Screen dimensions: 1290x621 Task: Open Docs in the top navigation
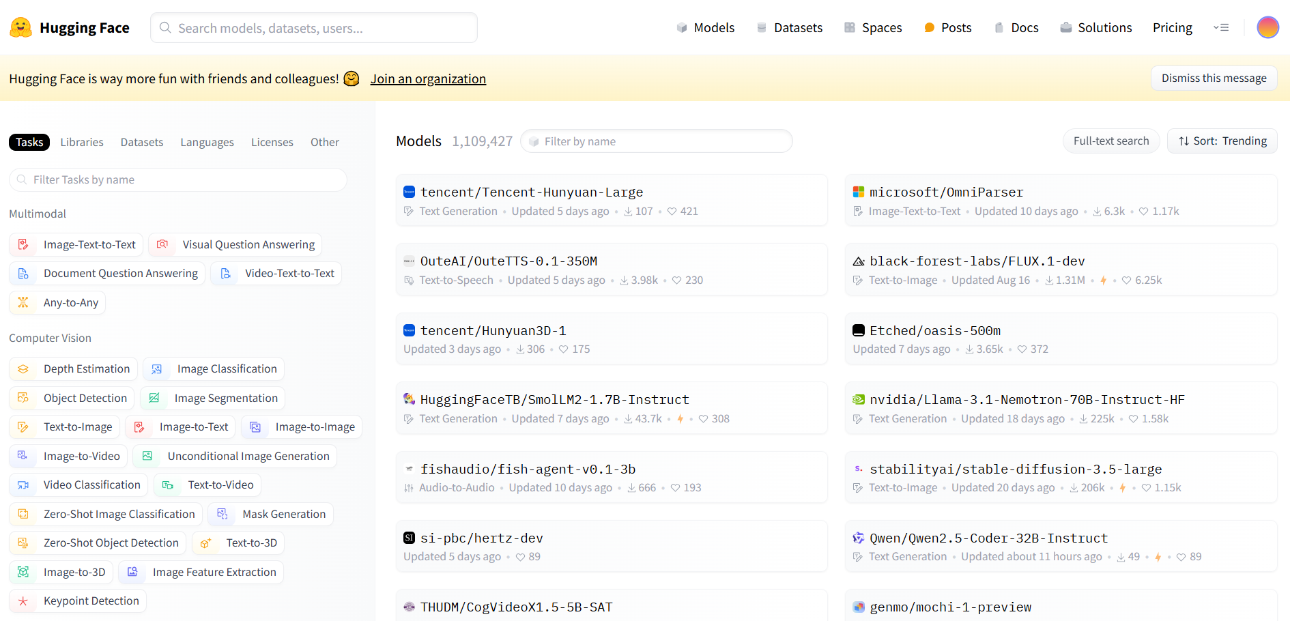pos(1016,27)
